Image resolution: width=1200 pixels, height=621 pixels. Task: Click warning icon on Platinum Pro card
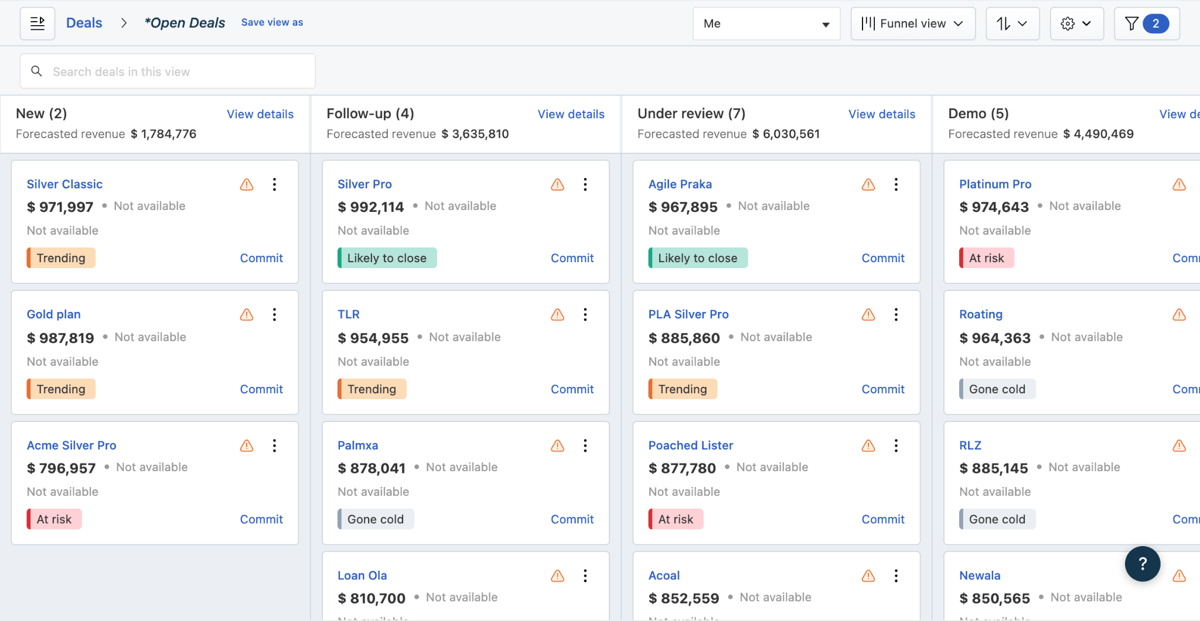click(x=1179, y=184)
